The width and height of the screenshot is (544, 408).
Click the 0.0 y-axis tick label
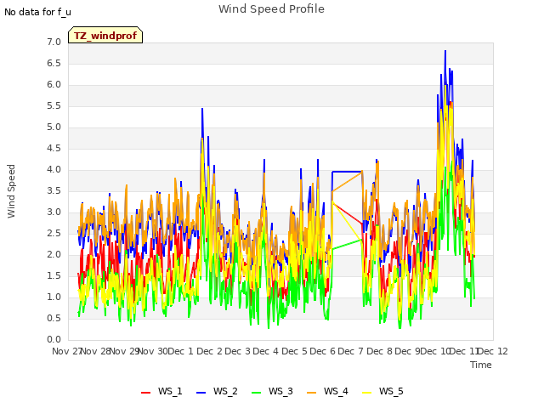(x=54, y=340)
